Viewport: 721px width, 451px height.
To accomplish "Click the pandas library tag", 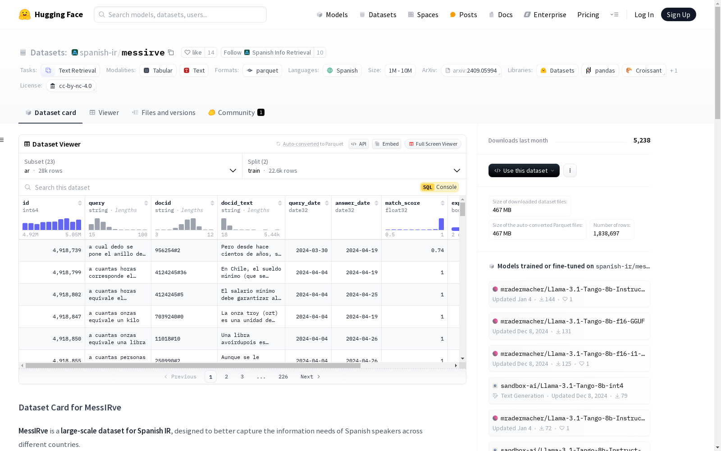I will pyautogui.click(x=600, y=70).
